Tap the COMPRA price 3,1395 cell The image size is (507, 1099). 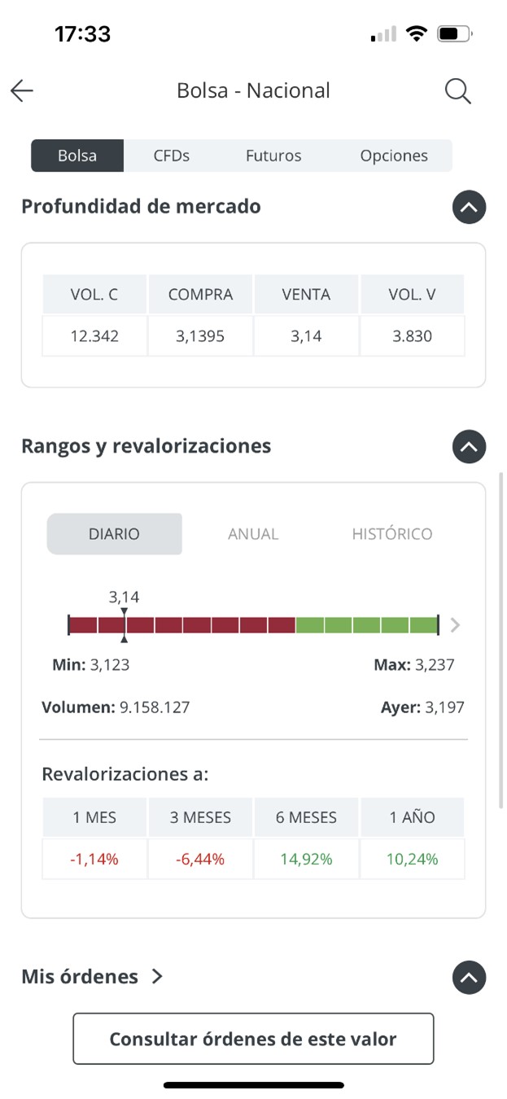[x=200, y=335]
